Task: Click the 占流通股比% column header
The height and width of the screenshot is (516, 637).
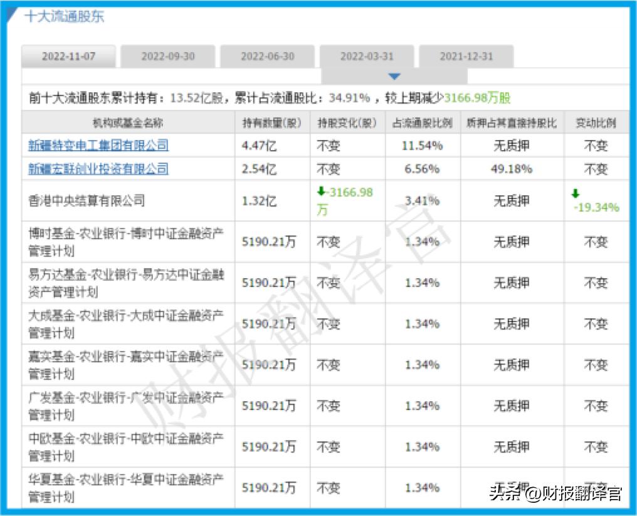Action: click(422, 122)
